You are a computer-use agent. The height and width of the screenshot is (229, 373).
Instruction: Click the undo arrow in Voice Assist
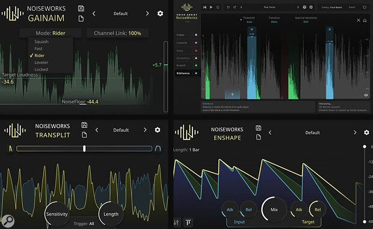click(228, 7)
